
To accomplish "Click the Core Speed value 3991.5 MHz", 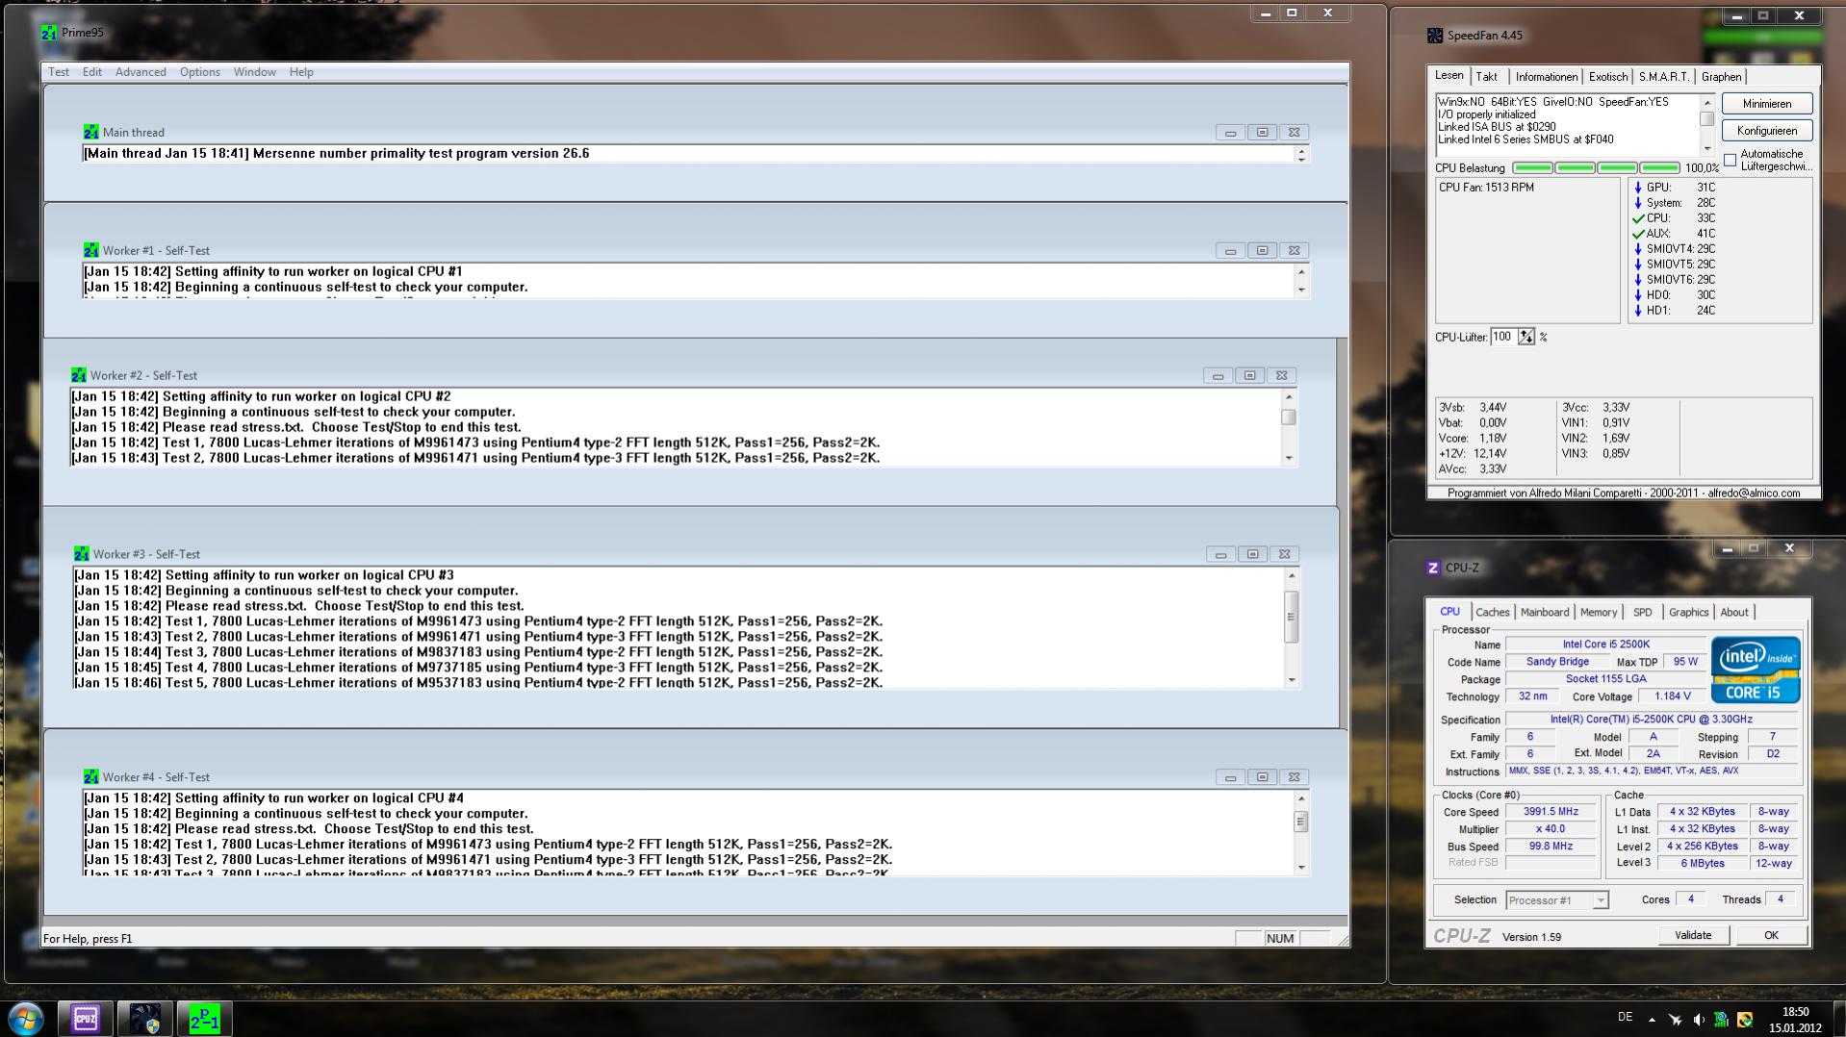I will [1551, 812].
